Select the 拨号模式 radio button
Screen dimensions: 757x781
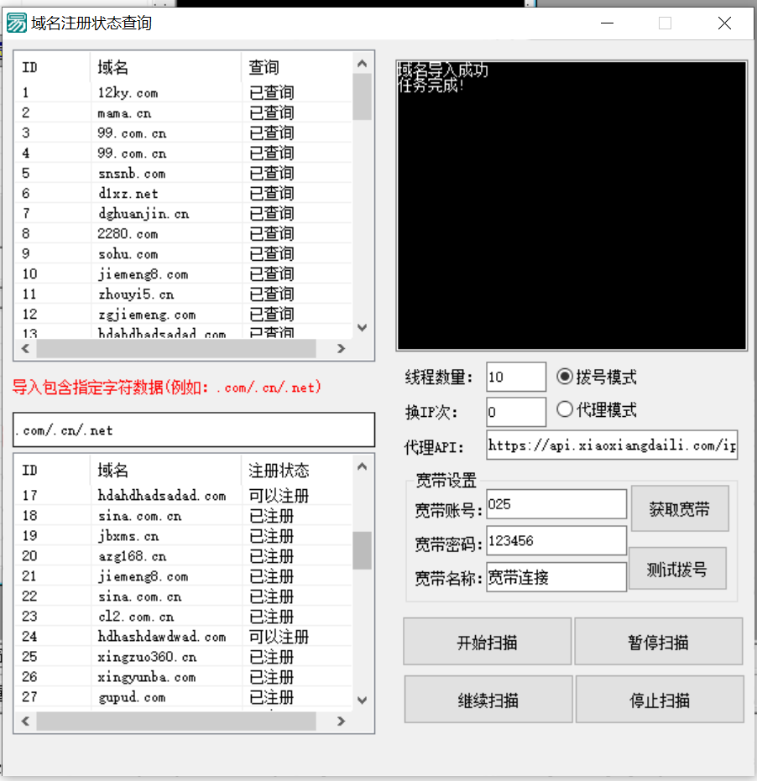(596, 377)
